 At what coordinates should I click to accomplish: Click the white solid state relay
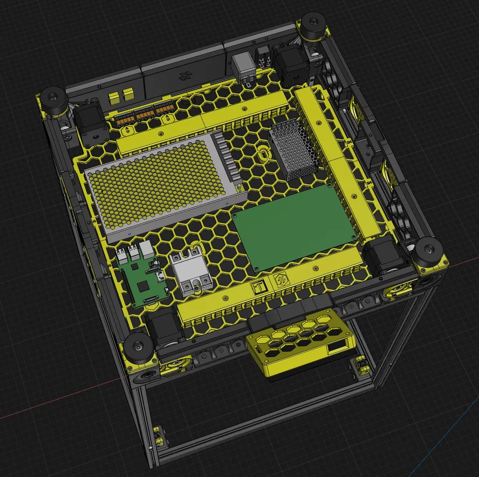pos(192,272)
